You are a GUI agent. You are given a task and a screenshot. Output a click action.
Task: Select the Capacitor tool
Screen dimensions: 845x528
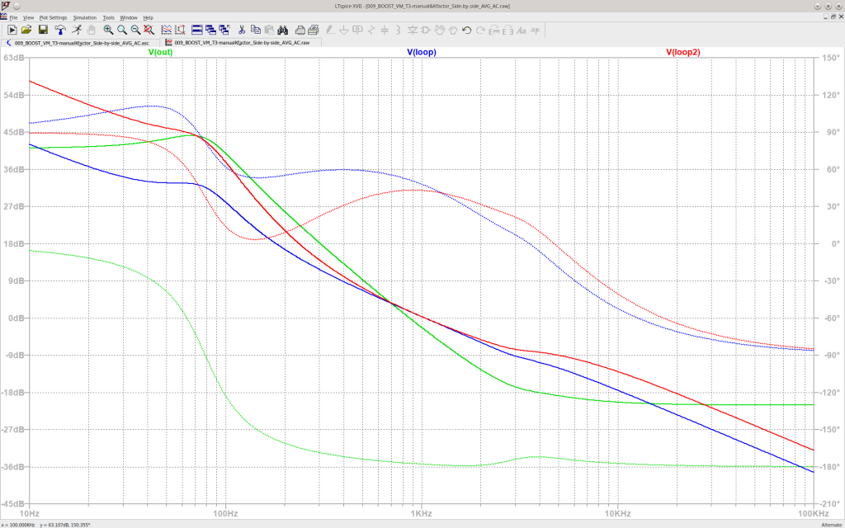tap(385, 30)
